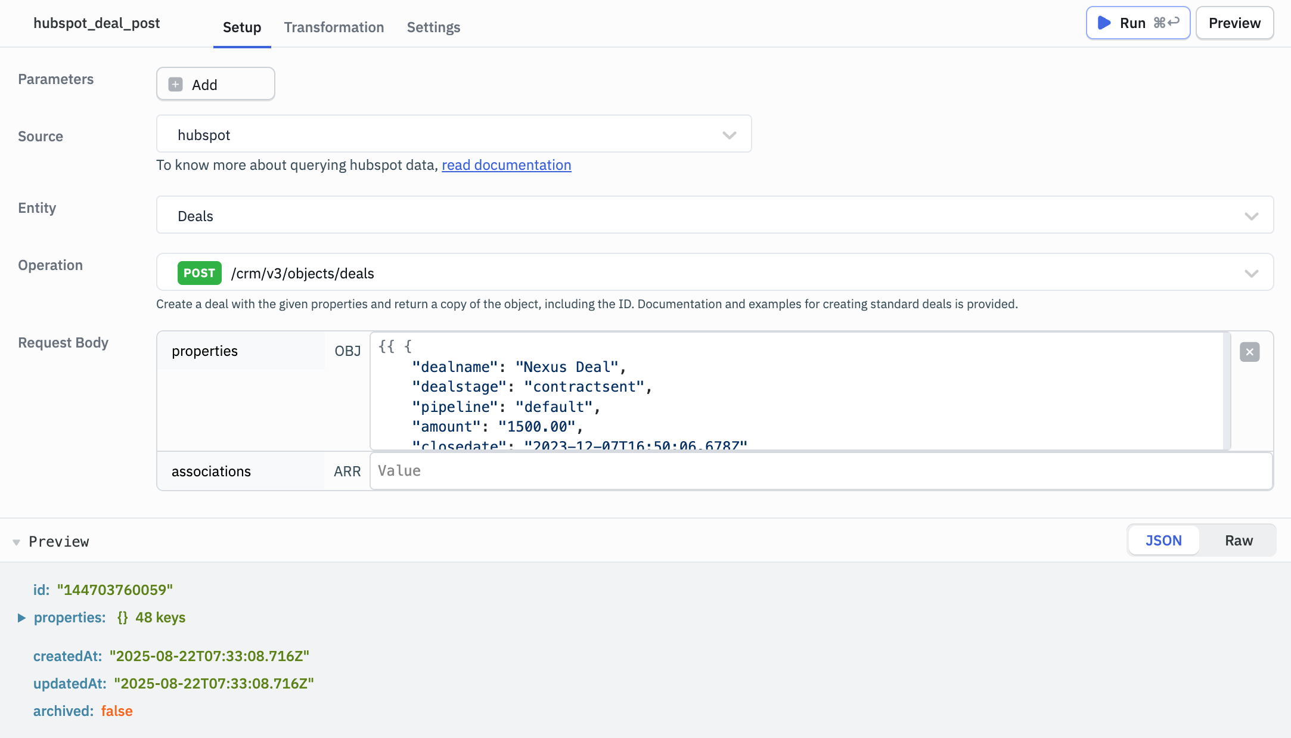Click the green POST method badge
The height and width of the screenshot is (738, 1291).
[x=198, y=273]
